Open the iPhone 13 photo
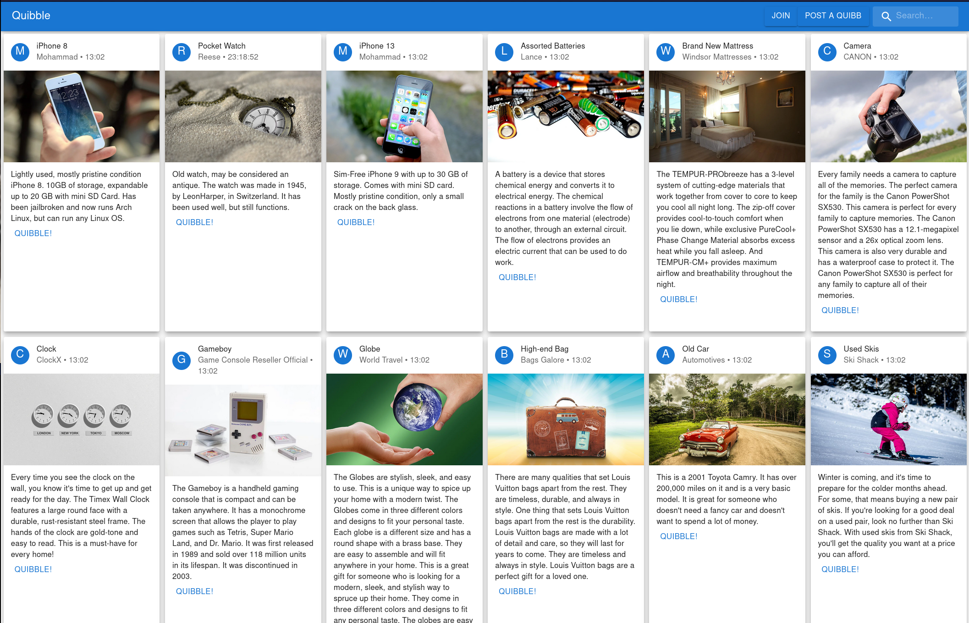This screenshot has height=623, width=969. tap(404, 116)
